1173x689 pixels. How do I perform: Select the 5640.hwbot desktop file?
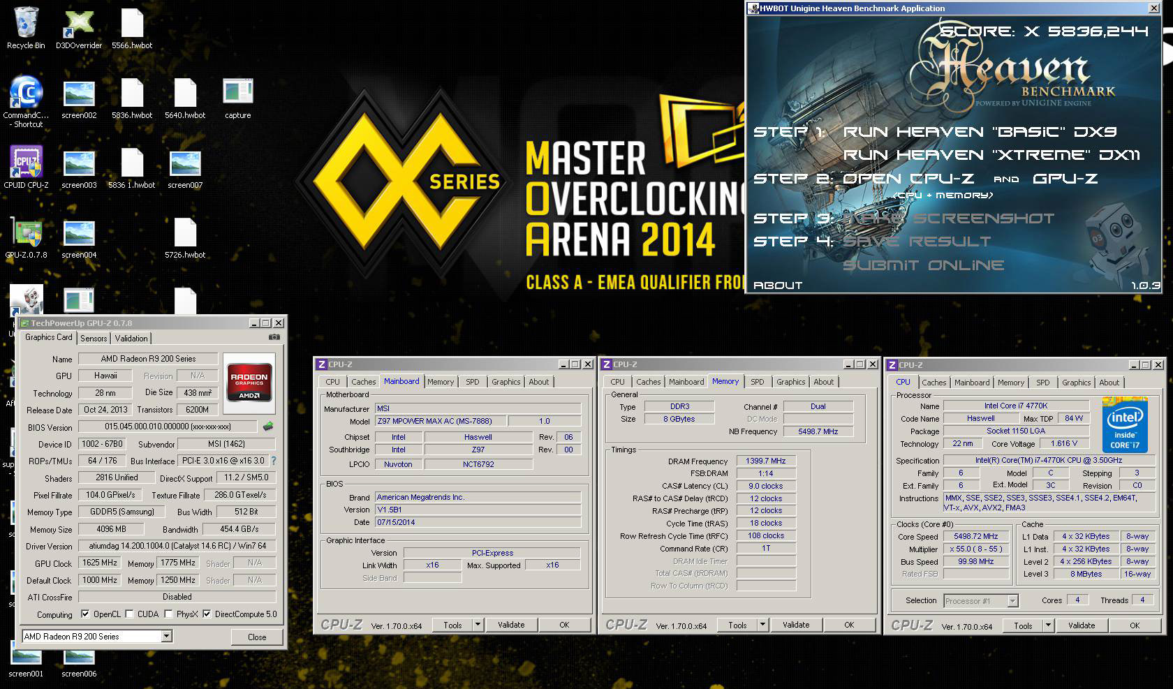click(x=185, y=98)
